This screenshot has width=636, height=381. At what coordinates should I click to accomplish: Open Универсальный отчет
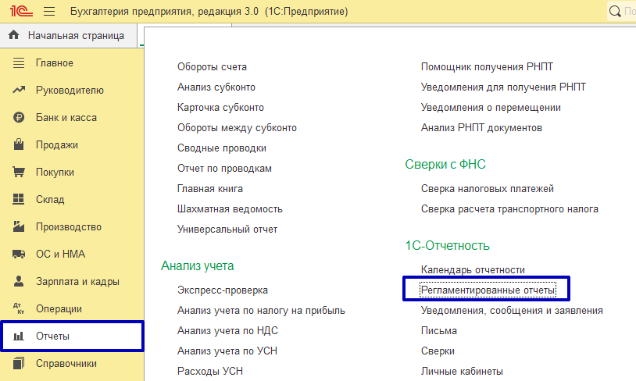pos(227,230)
